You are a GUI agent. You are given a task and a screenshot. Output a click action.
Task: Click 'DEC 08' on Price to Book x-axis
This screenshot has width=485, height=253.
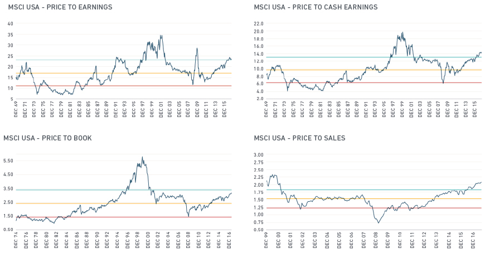coord(188,240)
